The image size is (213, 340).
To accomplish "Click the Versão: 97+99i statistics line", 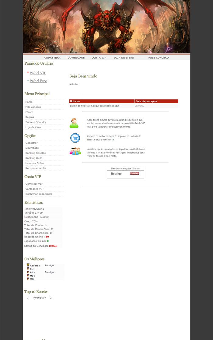I will (x=34, y=213).
